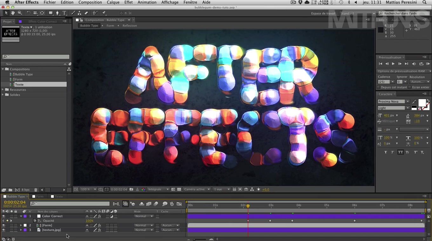
Task: Select the Horizontal Type tool
Action: tap(64, 13)
